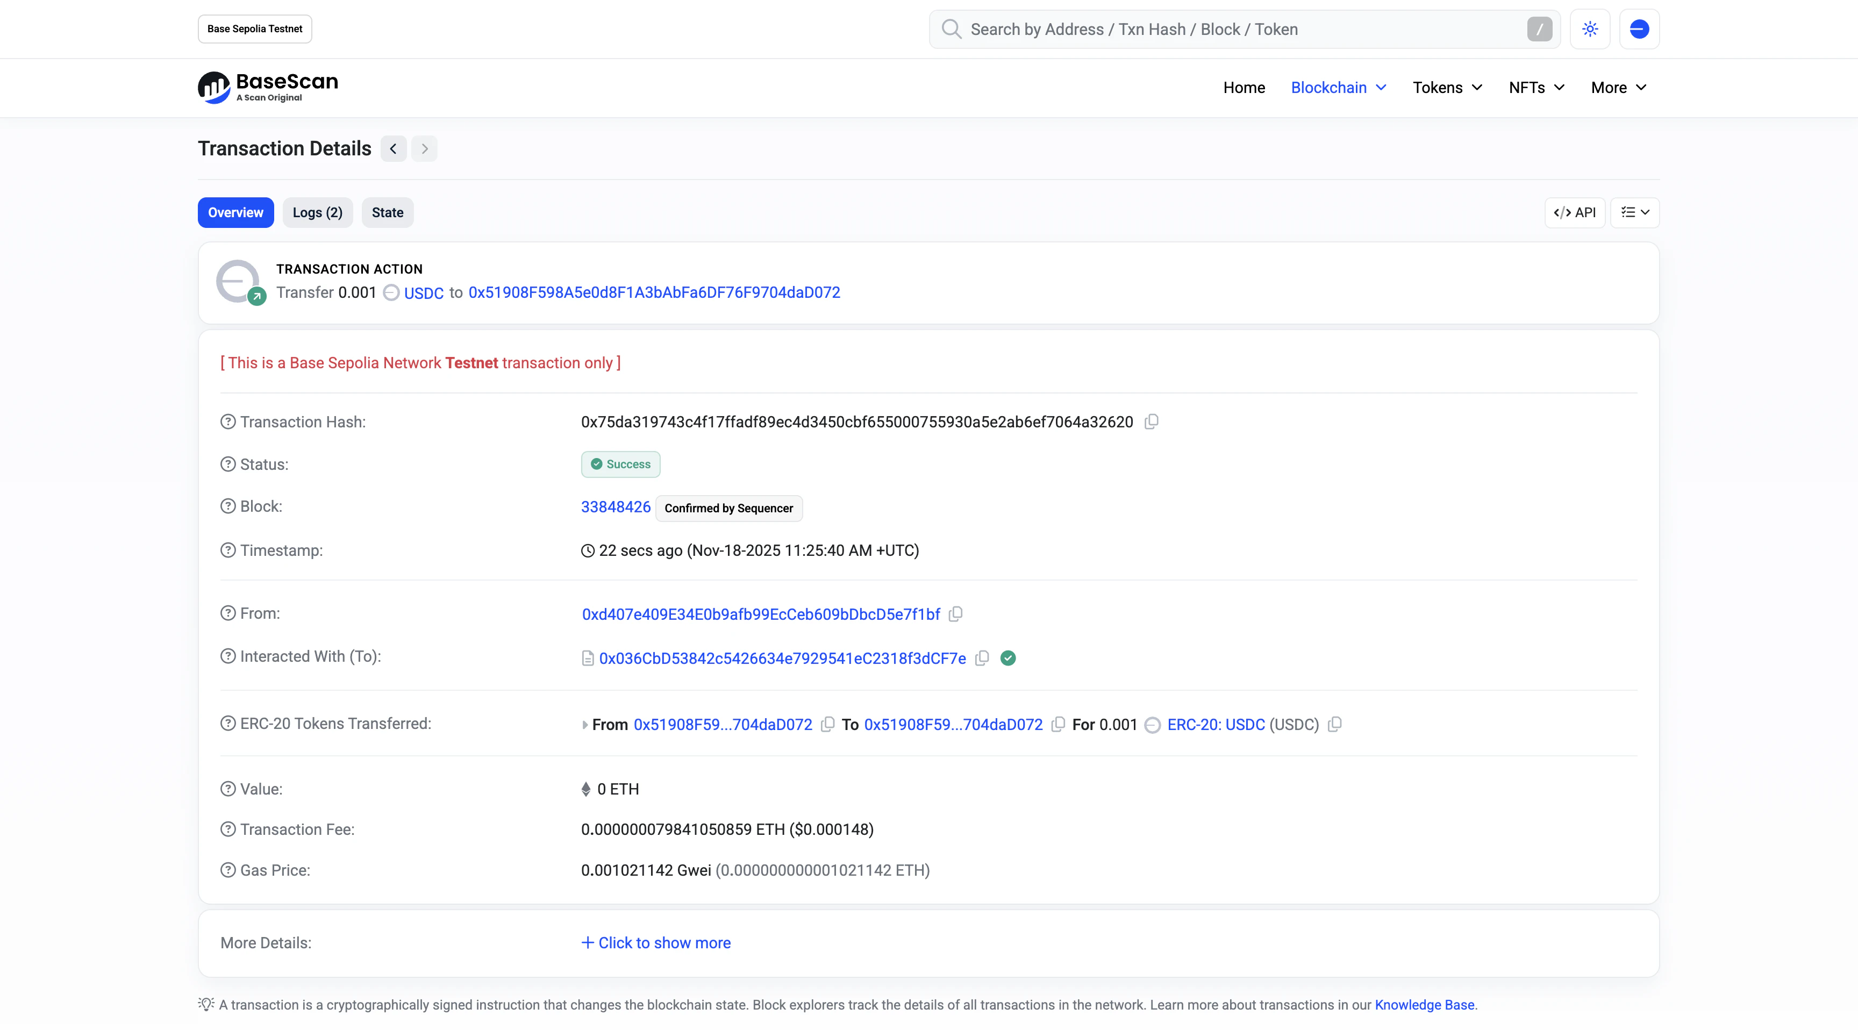The width and height of the screenshot is (1858, 1030).
Task: Open the More dropdown menu
Action: tap(1619, 87)
